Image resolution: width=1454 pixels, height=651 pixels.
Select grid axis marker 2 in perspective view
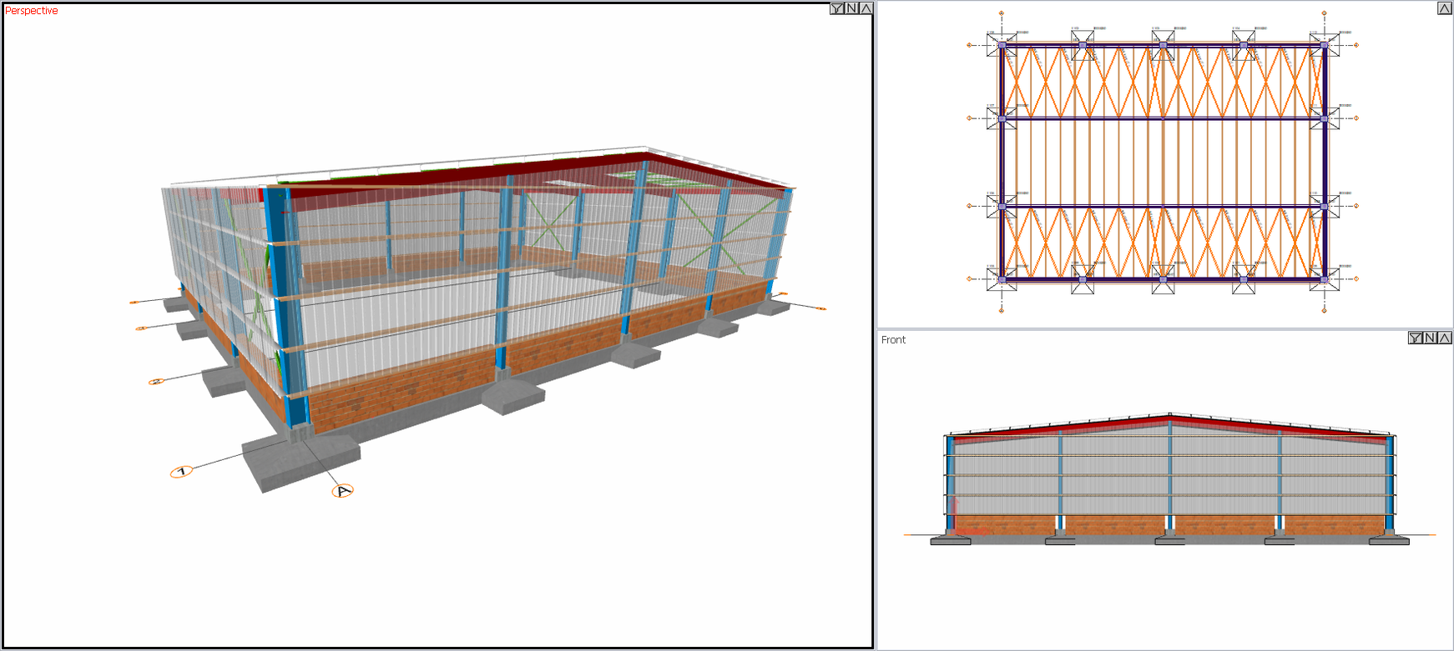155,382
